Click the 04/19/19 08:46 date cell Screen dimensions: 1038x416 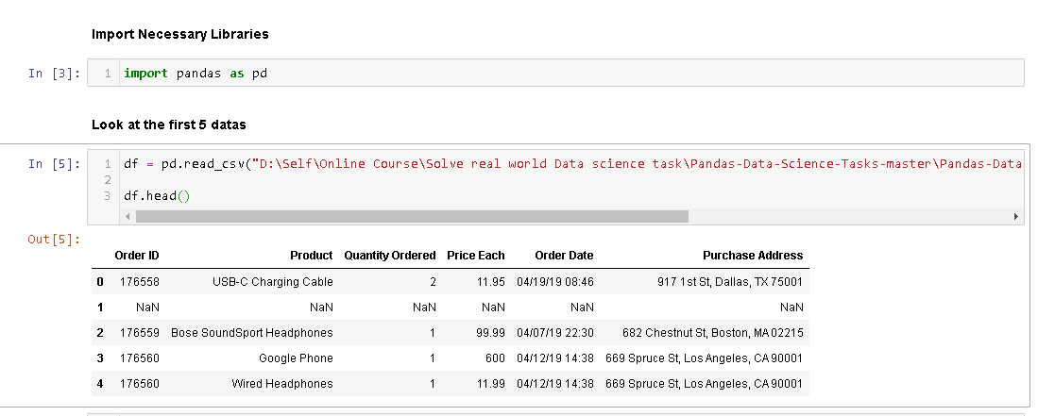tap(555, 282)
